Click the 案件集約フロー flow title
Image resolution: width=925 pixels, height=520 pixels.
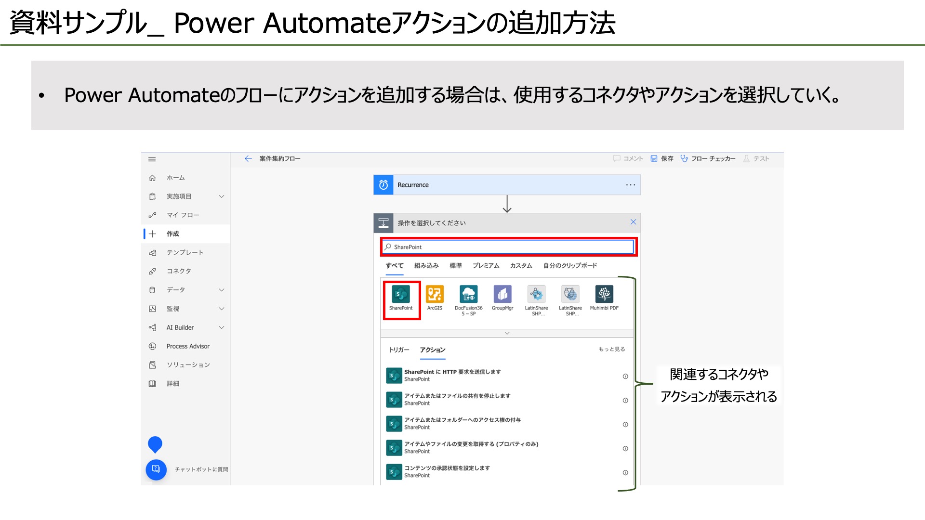pyautogui.click(x=280, y=158)
